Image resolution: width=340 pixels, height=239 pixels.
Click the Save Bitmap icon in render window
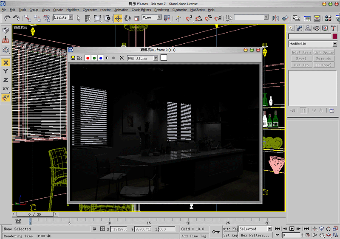(73, 58)
